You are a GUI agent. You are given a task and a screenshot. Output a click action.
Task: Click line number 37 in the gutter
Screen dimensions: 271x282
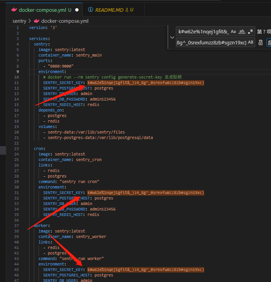click(x=17, y=225)
